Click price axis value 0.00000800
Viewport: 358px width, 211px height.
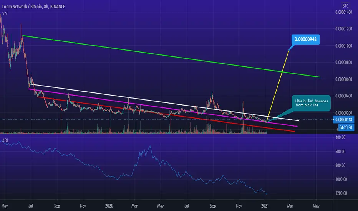(344, 63)
